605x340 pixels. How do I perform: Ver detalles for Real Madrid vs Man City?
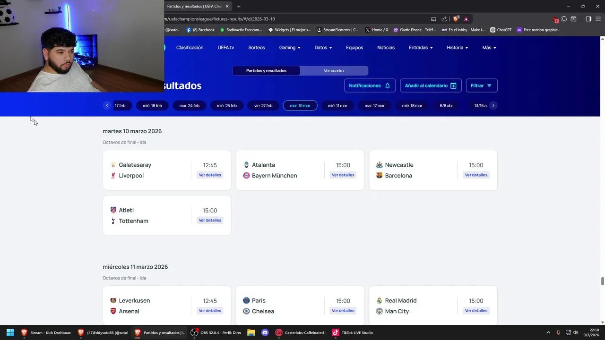click(x=476, y=311)
